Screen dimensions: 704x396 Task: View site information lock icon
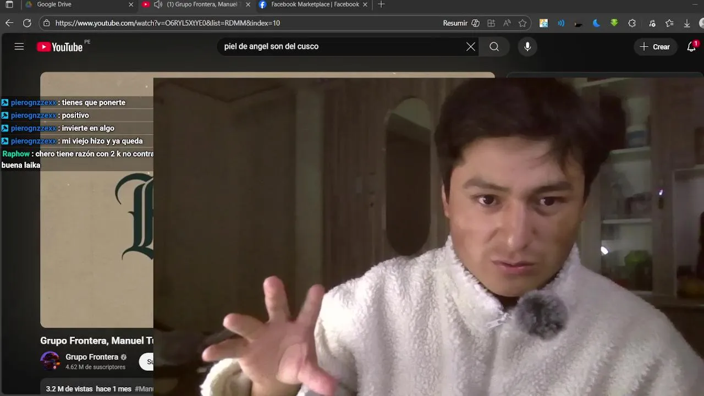47,23
